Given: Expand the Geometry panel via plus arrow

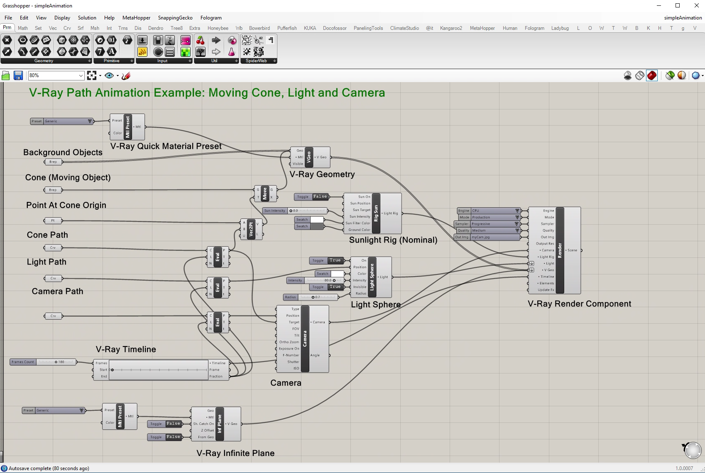Looking at the screenshot, I should 89,61.
